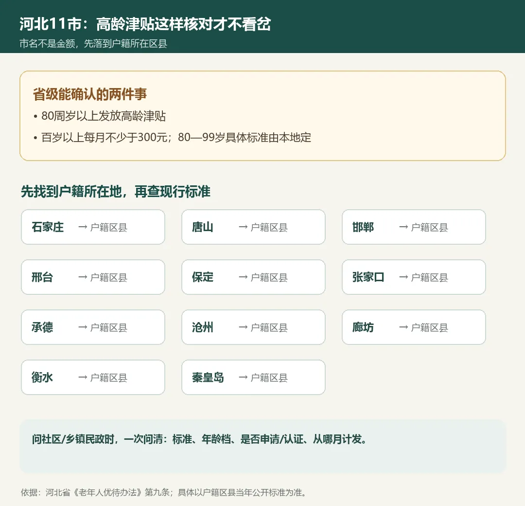525x506 pixels.
Task: Choose the 廊坊 city card
Action: [414, 327]
